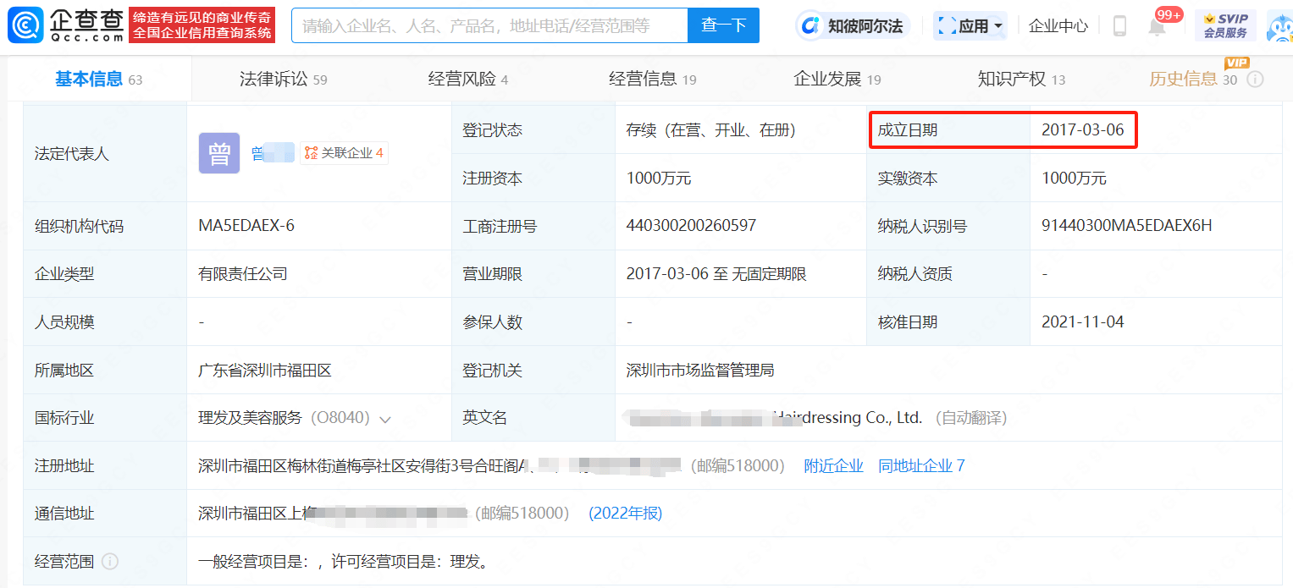The image size is (1293, 588).
Task: Open SVIP 会员服务 badge
Action: 1225,25
